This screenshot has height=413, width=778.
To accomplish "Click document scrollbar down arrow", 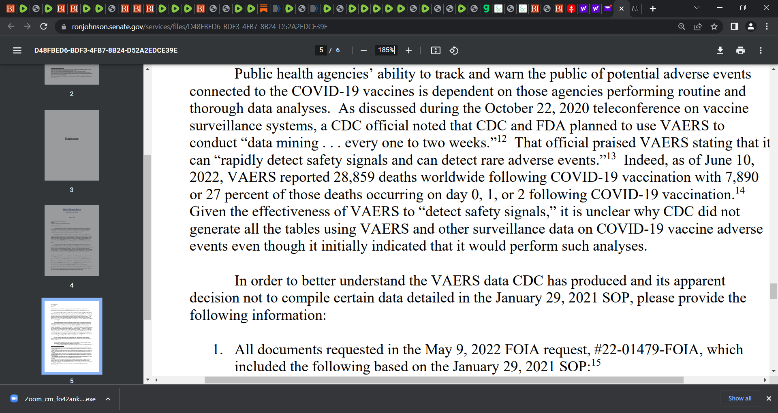I will 774,371.
